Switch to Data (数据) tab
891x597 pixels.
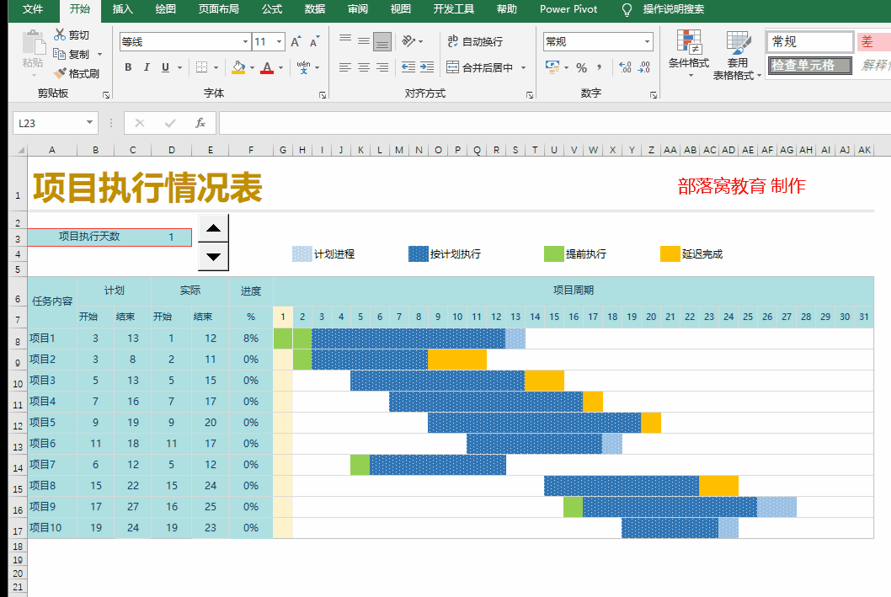click(314, 9)
